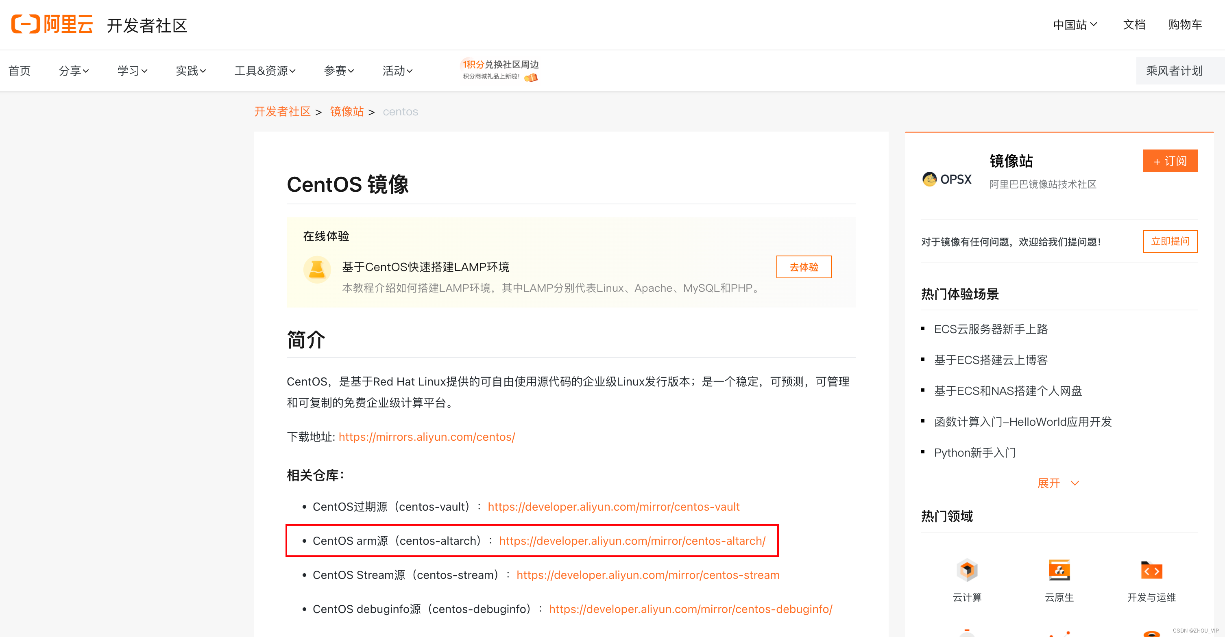
Task: Click the 云计算 label text
Action: click(x=967, y=598)
